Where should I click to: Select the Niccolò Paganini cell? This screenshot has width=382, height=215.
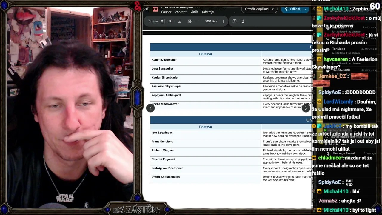point(206,161)
